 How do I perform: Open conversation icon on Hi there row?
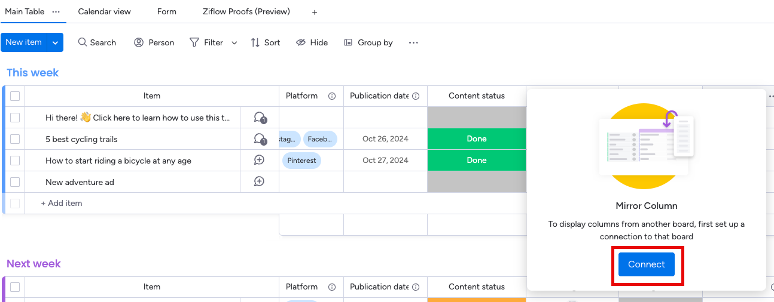259,118
